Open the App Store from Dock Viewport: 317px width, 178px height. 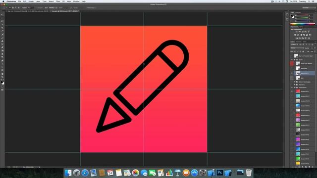pos(195,173)
